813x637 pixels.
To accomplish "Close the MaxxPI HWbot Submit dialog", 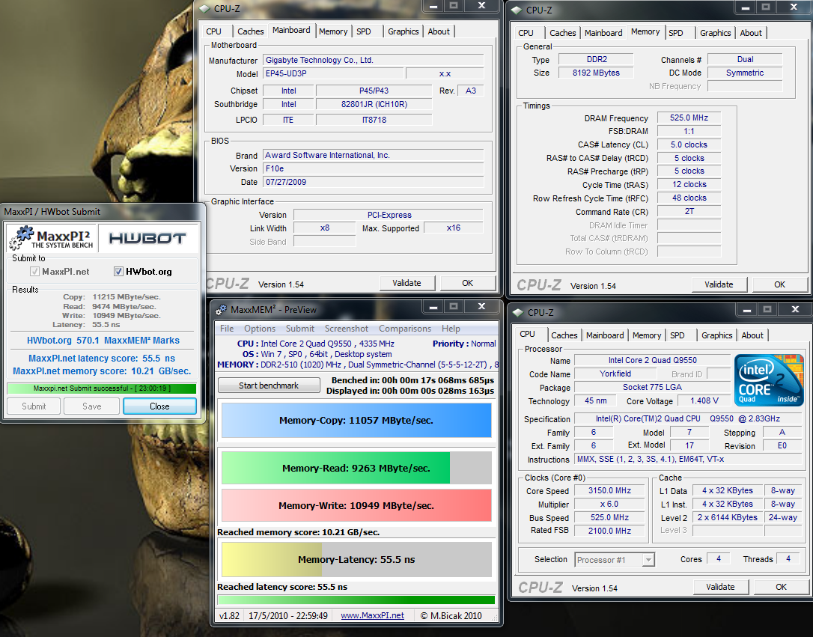I will pos(159,406).
